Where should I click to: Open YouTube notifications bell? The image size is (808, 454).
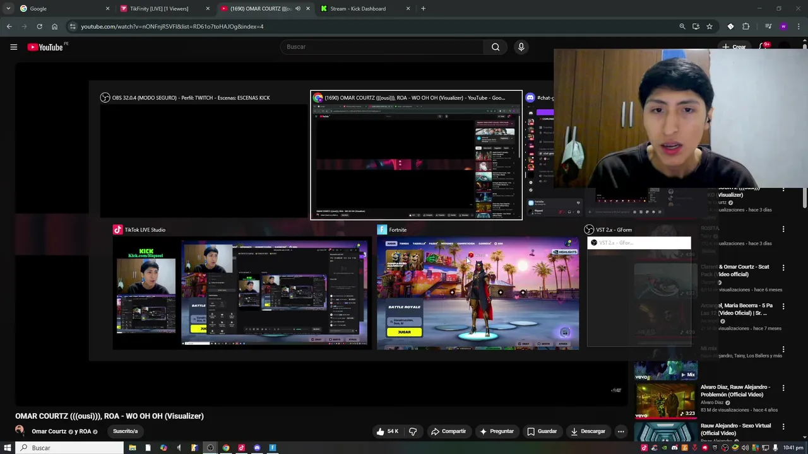pos(764,47)
